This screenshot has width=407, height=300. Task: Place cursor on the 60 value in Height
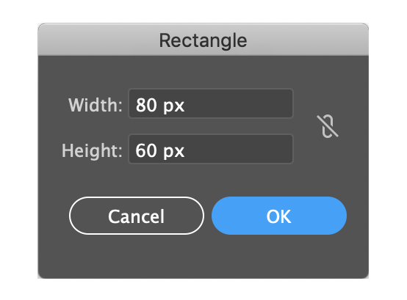pos(146,150)
